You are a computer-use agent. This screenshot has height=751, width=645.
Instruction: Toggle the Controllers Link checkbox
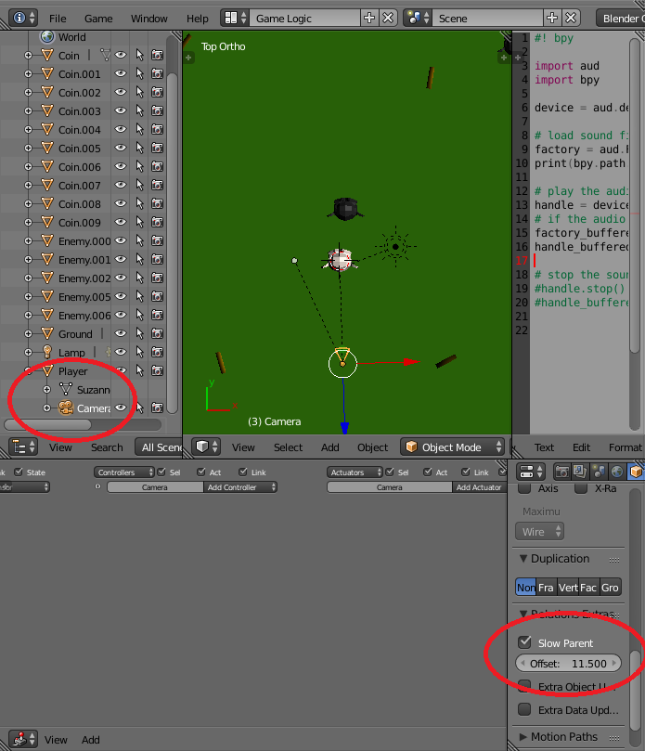(x=243, y=472)
